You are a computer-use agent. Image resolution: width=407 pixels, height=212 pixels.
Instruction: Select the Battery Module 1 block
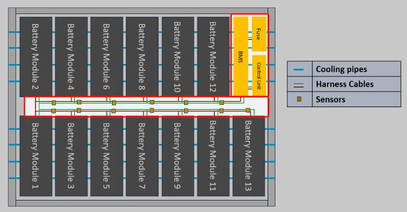coord(36,156)
